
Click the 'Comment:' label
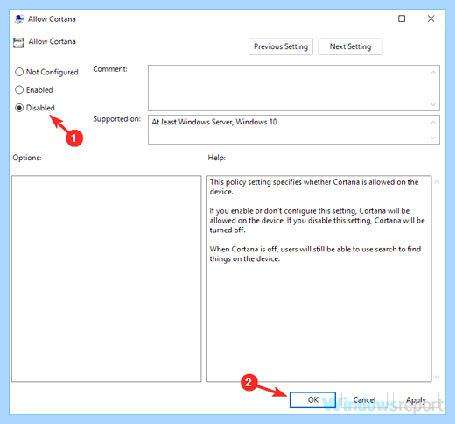110,69
